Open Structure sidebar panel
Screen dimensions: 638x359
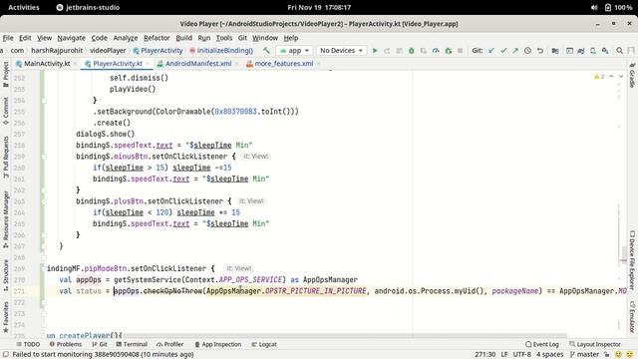pos(6,275)
